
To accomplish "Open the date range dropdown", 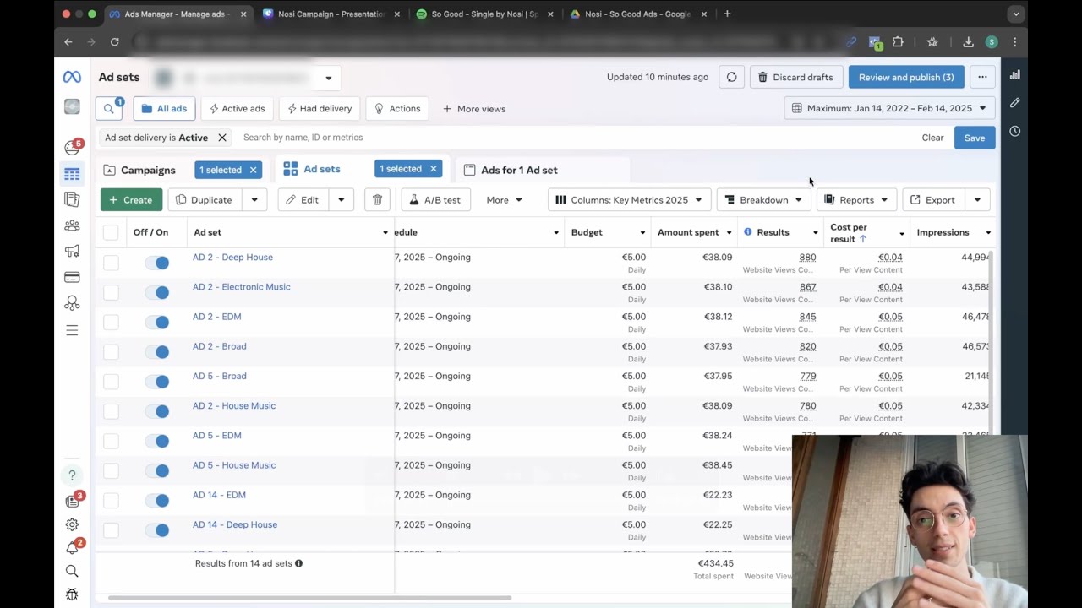I will (x=889, y=108).
